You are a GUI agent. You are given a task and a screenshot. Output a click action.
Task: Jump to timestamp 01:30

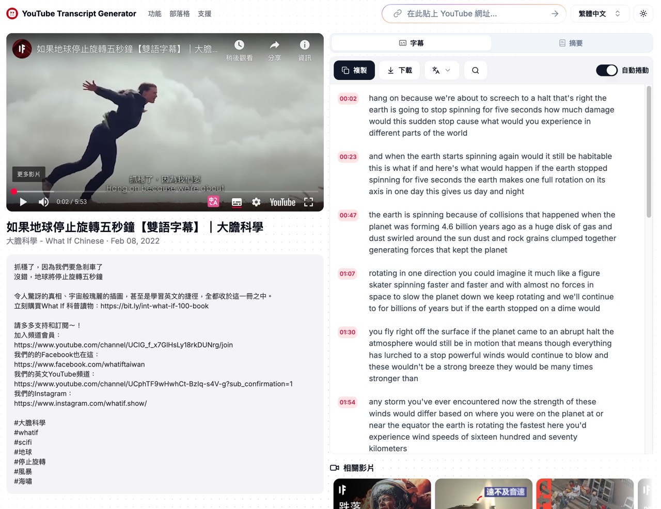point(348,332)
